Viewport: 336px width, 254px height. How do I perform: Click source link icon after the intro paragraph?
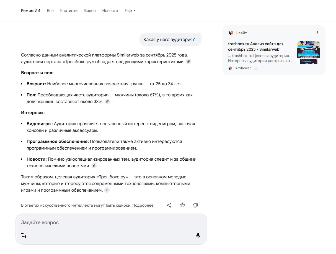[x=188, y=61]
